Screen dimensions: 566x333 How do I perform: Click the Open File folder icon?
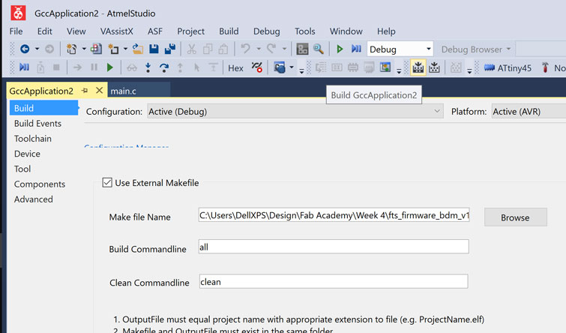tap(137, 49)
